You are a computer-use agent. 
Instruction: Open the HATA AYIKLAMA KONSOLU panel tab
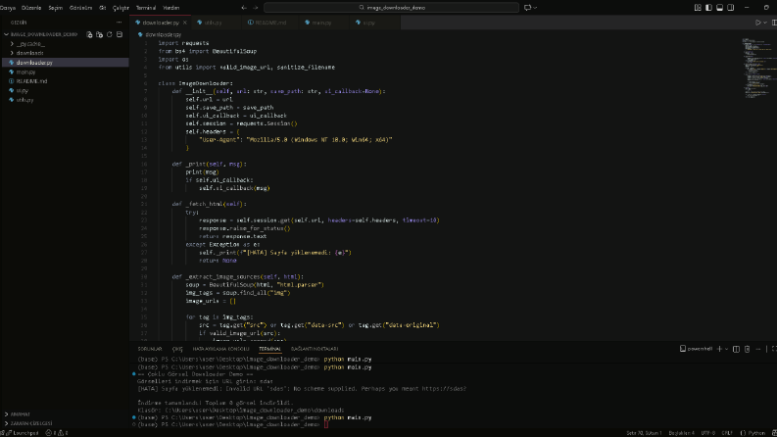click(x=221, y=349)
